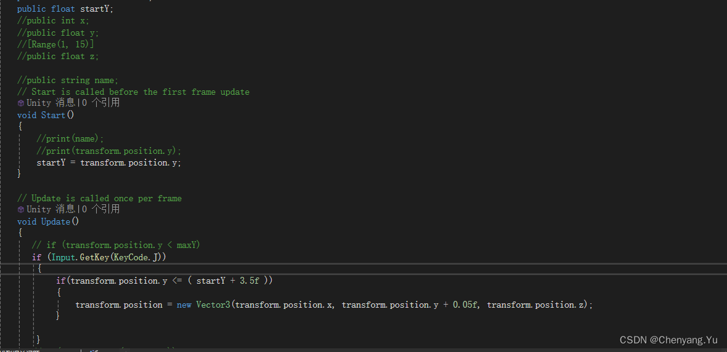Click the Unity cube icon above void Start()
This screenshot has height=352, width=727.
click(21, 103)
